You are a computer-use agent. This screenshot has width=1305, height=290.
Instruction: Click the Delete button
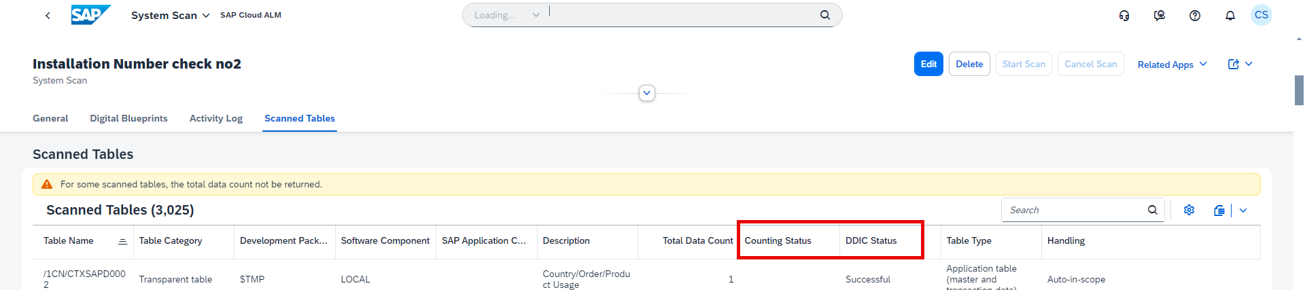click(x=969, y=64)
